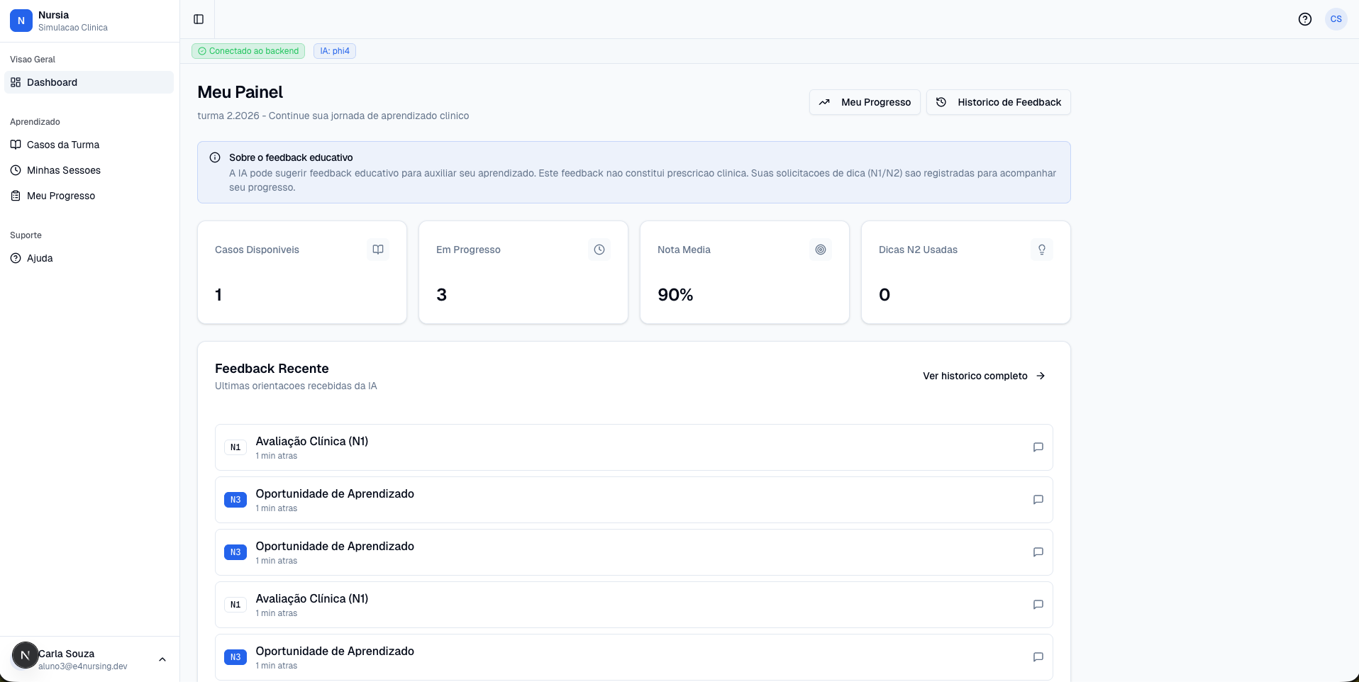
Task: Click the Ajuda help circle icon
Action: click(16, 258)
